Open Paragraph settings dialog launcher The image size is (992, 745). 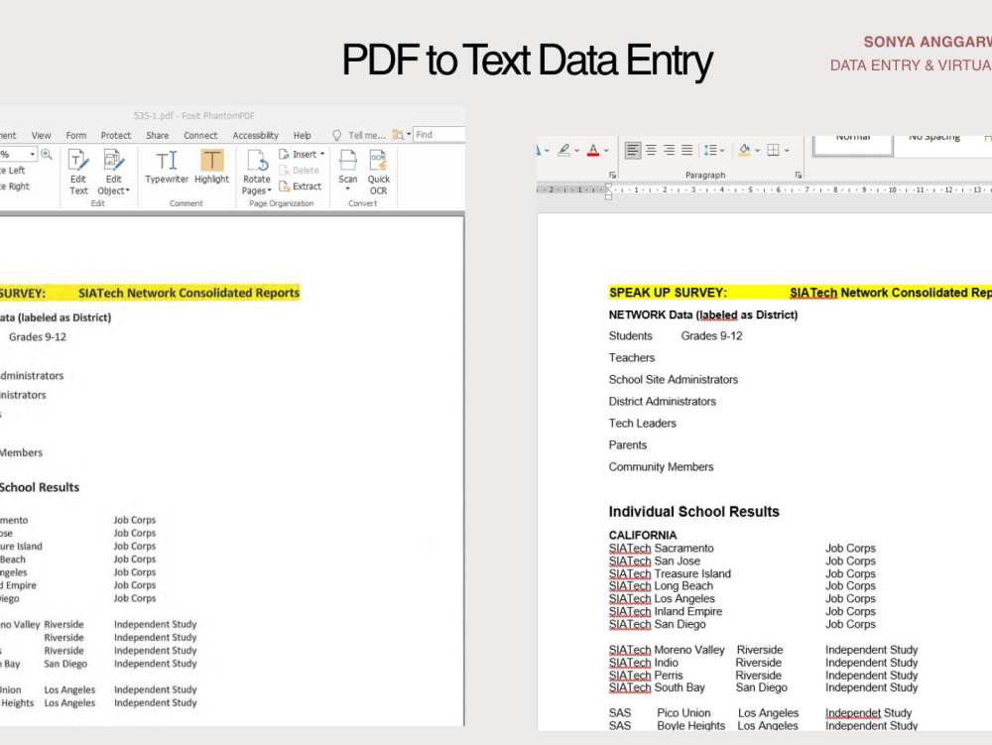coord(799,176)
